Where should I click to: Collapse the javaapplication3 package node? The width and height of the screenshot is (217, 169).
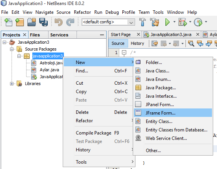[x=19, y=56]
